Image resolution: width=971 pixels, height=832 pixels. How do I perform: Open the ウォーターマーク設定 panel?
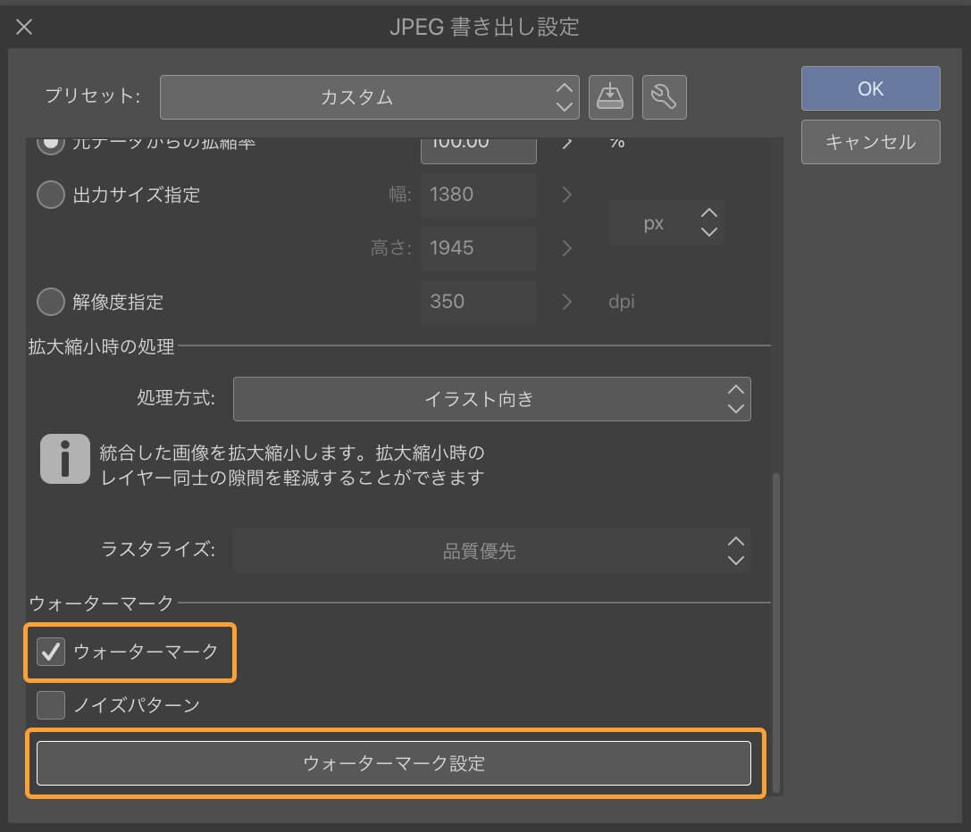(396, 763)
